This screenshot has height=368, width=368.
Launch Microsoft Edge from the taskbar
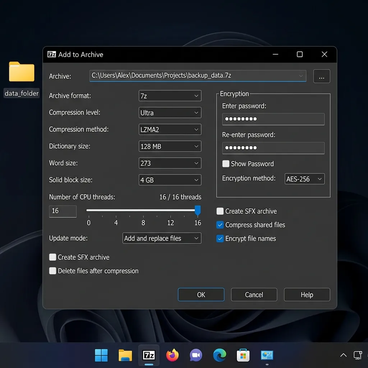pyautogui.click(x=220, y=355)
